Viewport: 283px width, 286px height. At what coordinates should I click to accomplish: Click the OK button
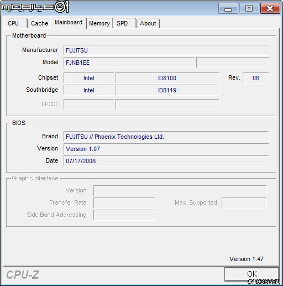coord(251,274)
